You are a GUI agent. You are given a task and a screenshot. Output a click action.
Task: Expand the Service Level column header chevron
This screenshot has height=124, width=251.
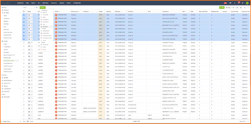pos(80,12)
